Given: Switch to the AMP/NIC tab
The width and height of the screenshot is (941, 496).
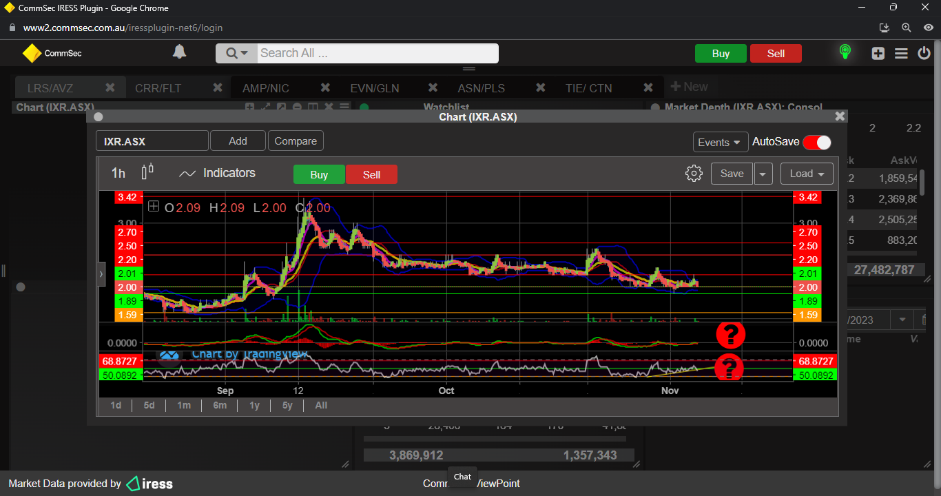Looking at the screenshot, I should pos(266,88).
